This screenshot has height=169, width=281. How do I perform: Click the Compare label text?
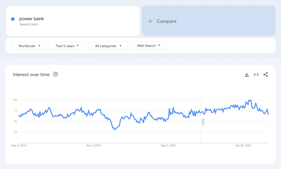167,21
